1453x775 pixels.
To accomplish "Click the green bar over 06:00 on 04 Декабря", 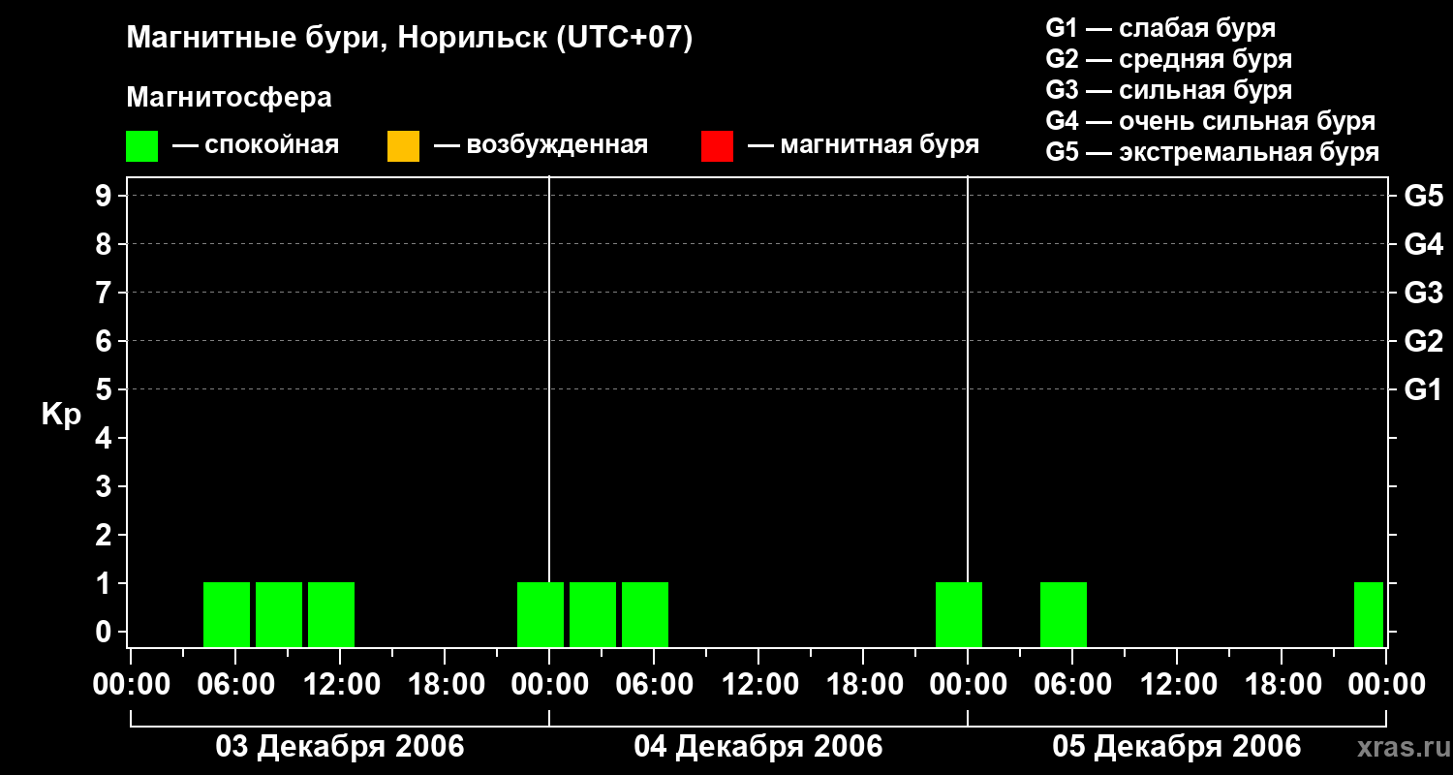I will 645,614.
